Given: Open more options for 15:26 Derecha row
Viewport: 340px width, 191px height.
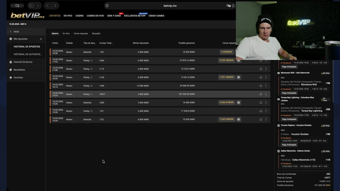Looking at the screenshot, I should click(266, 102).
